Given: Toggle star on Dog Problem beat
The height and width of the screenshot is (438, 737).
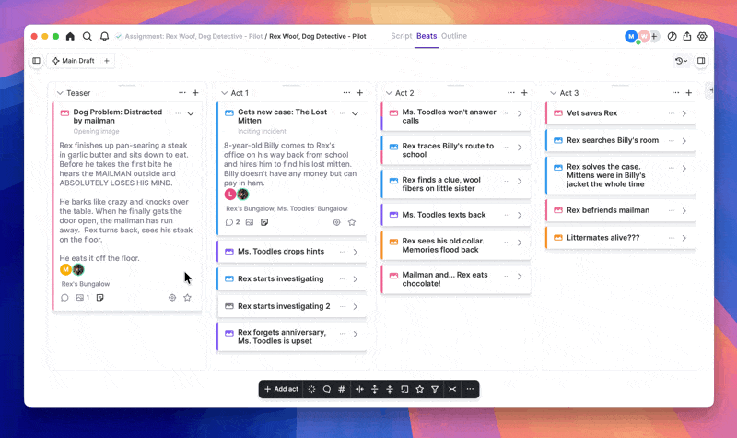Looking at the screenshot, I should pyautogui.click(x=187, y=298).
